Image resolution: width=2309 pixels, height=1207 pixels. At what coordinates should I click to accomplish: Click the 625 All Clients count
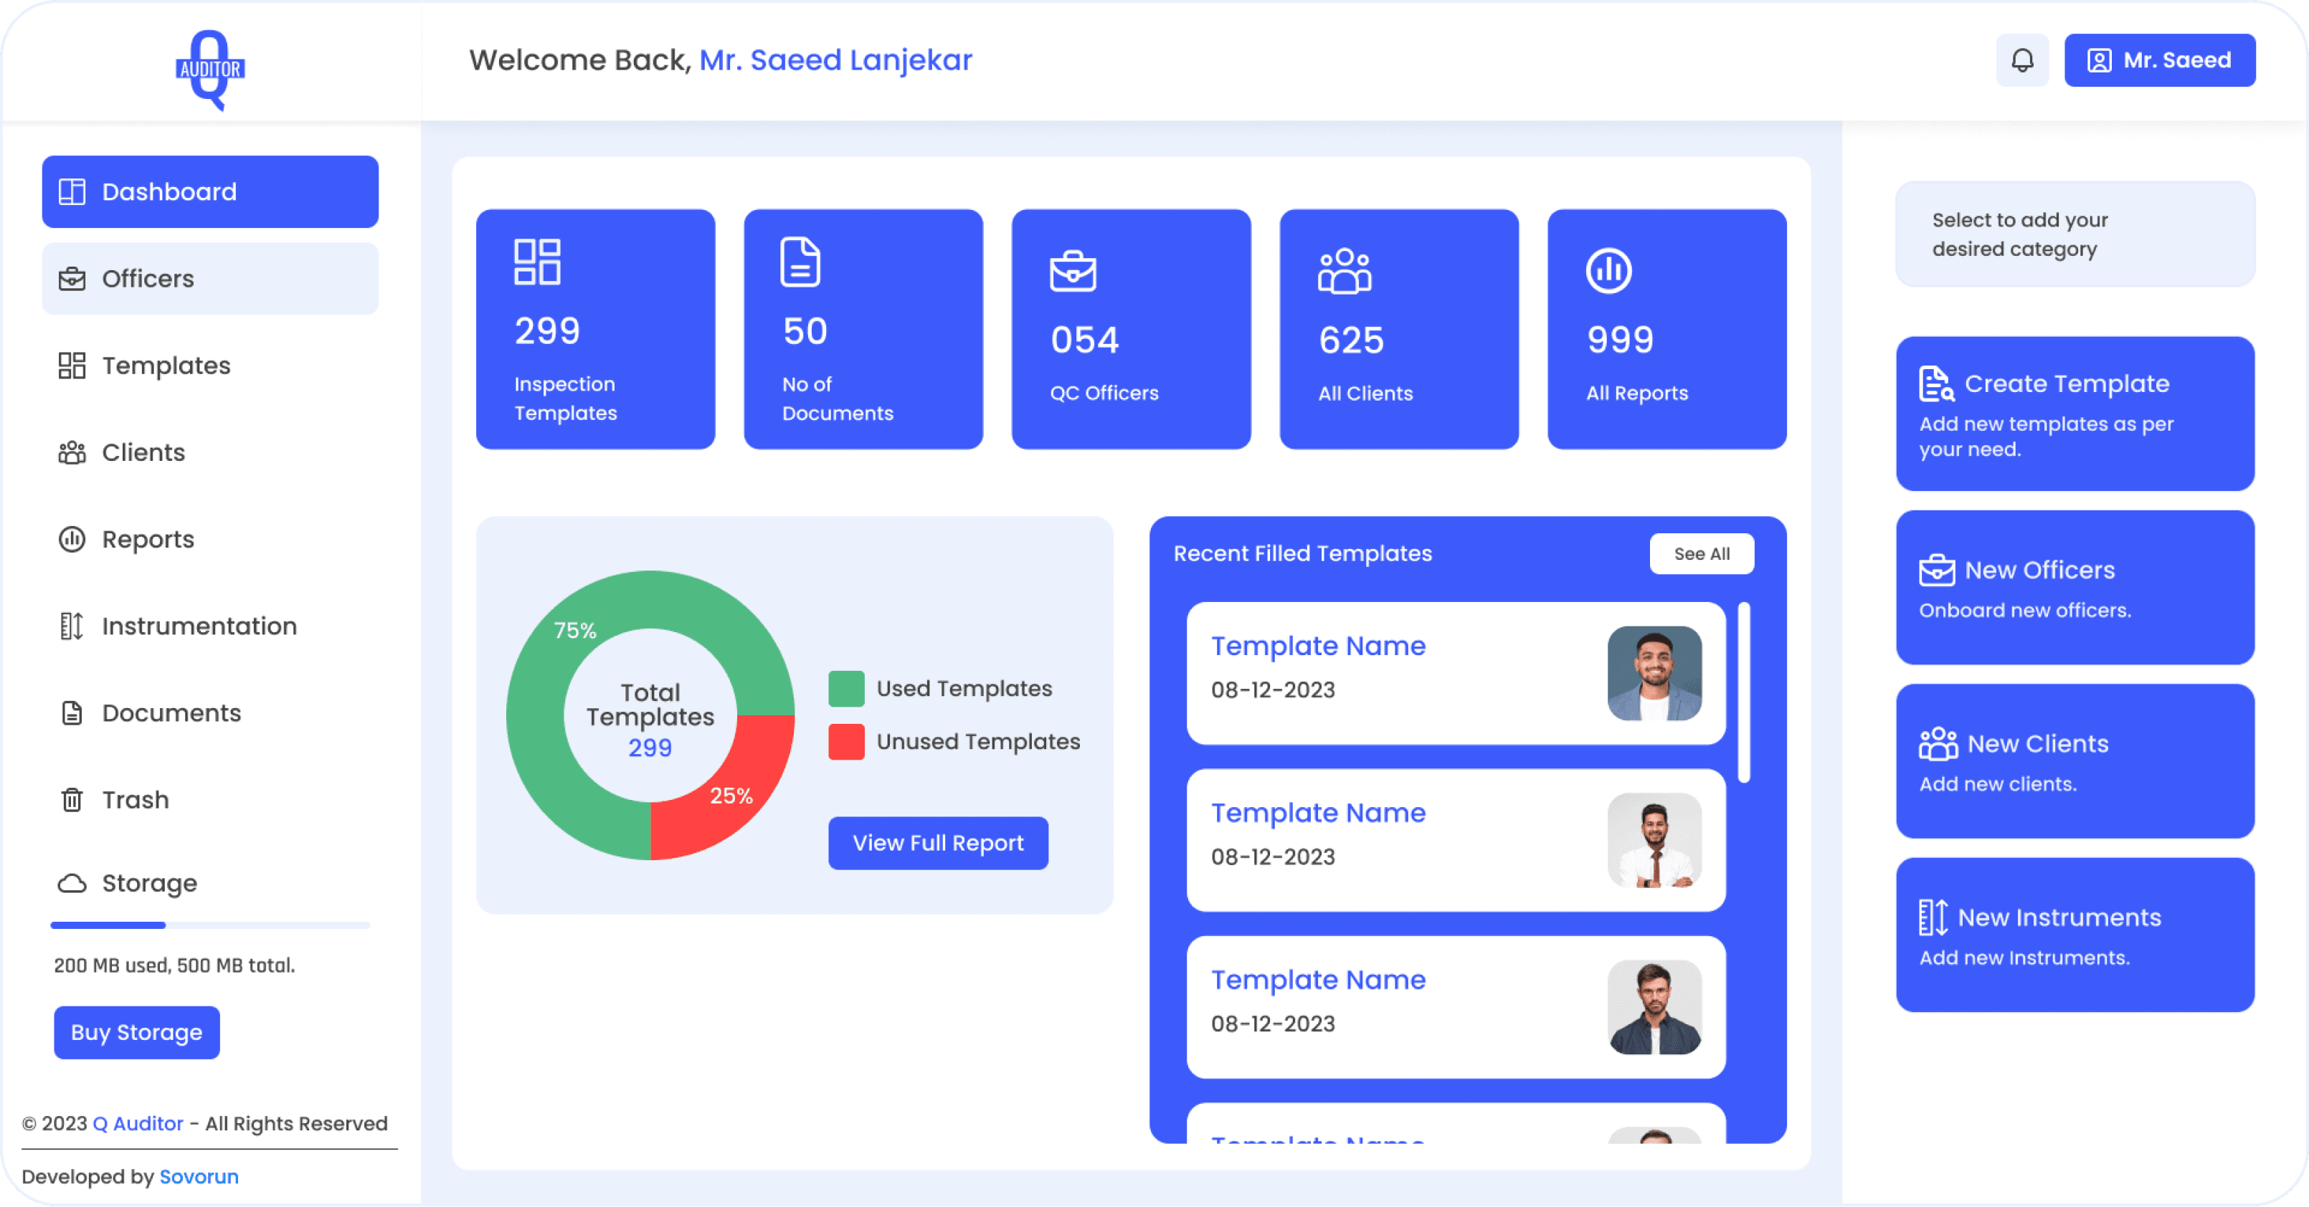(x=1351, y=340)
